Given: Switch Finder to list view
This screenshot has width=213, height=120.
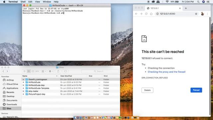Looking at the screenshot, I should point(29,71).
